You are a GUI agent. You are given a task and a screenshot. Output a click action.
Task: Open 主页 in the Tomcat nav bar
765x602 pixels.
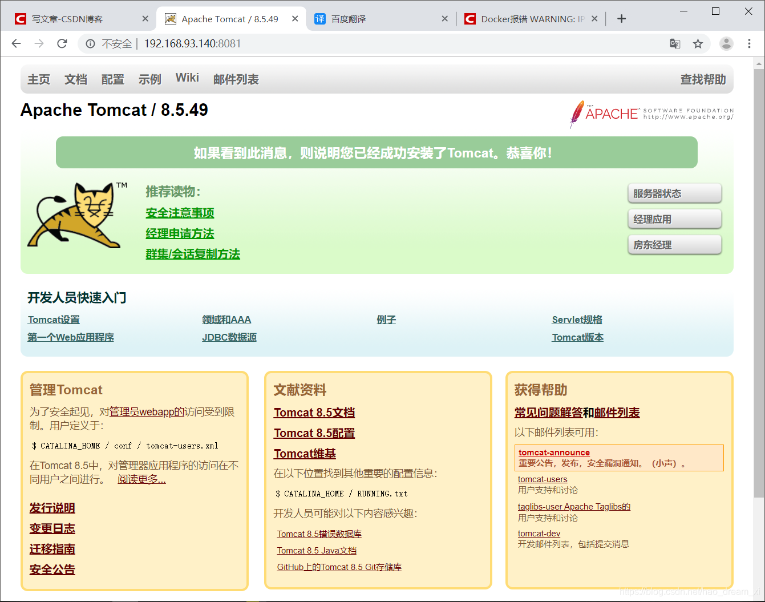pyautogui.click(x=39, y=79)
